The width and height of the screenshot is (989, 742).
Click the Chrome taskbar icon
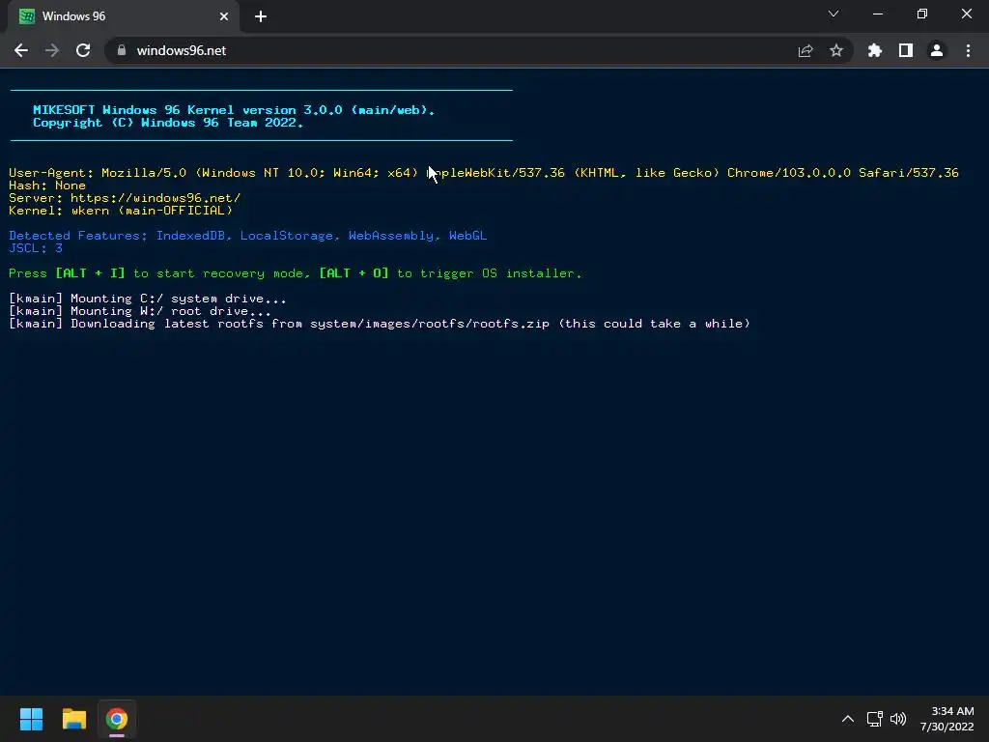117,719
